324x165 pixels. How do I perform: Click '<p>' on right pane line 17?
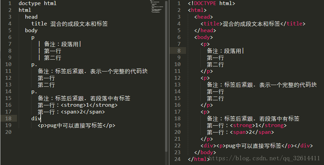click(x=205, y=112)
